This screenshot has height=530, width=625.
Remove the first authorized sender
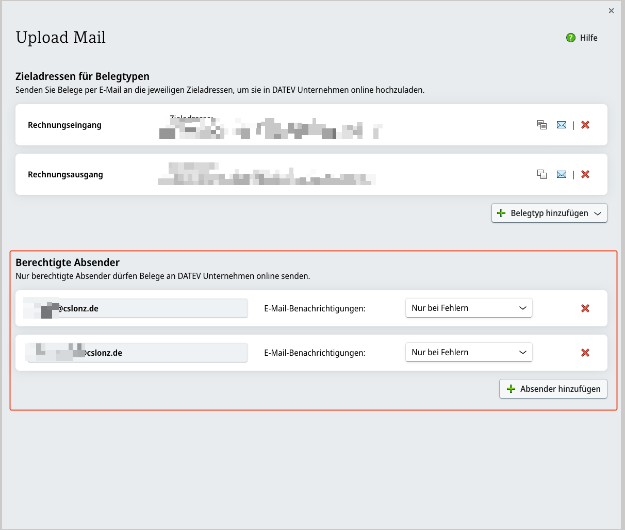[x=585, y=308]
